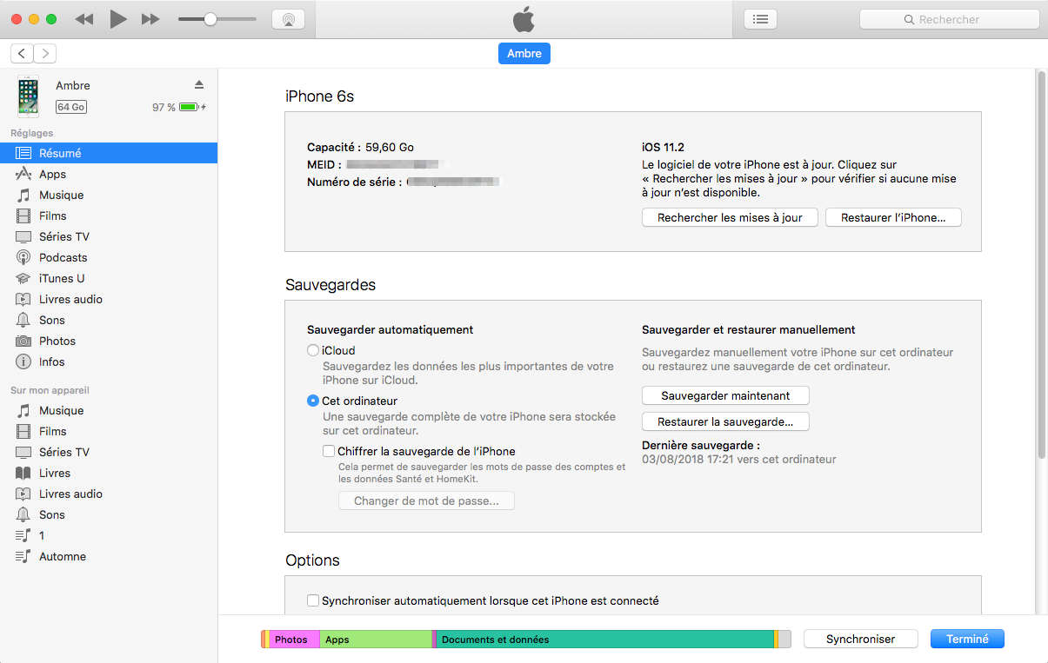
Task: Click the battery charge indicator
Action: [x=192, y=107]
